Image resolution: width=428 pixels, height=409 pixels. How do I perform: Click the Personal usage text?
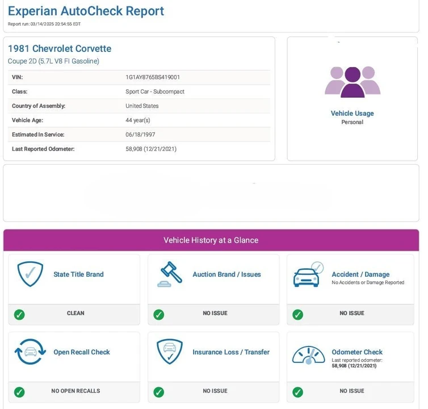(x=353, y=122)
